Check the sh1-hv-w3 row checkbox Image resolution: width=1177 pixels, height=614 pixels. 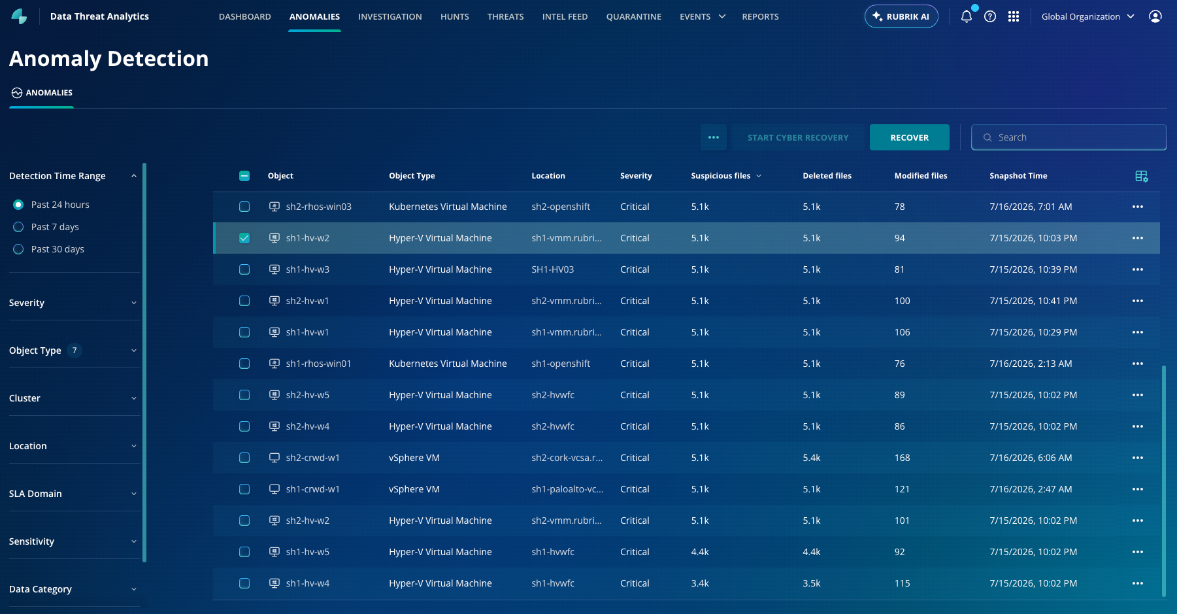pos(244,269)
